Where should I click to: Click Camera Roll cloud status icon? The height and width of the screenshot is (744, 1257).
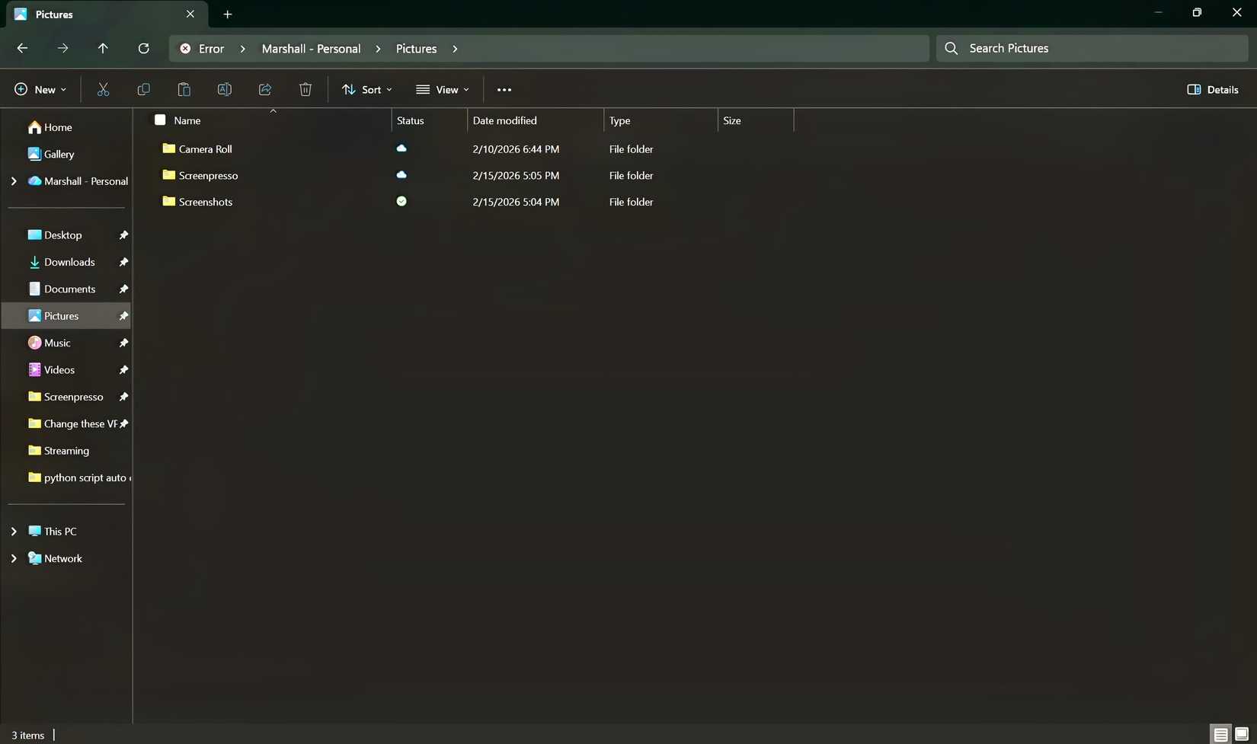click(401, 148)
